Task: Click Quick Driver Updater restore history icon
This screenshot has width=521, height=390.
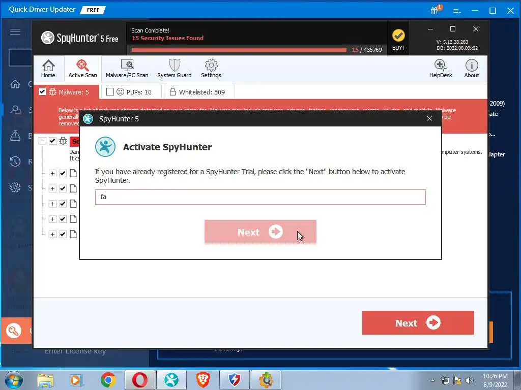Action: [x=15, y=161]
